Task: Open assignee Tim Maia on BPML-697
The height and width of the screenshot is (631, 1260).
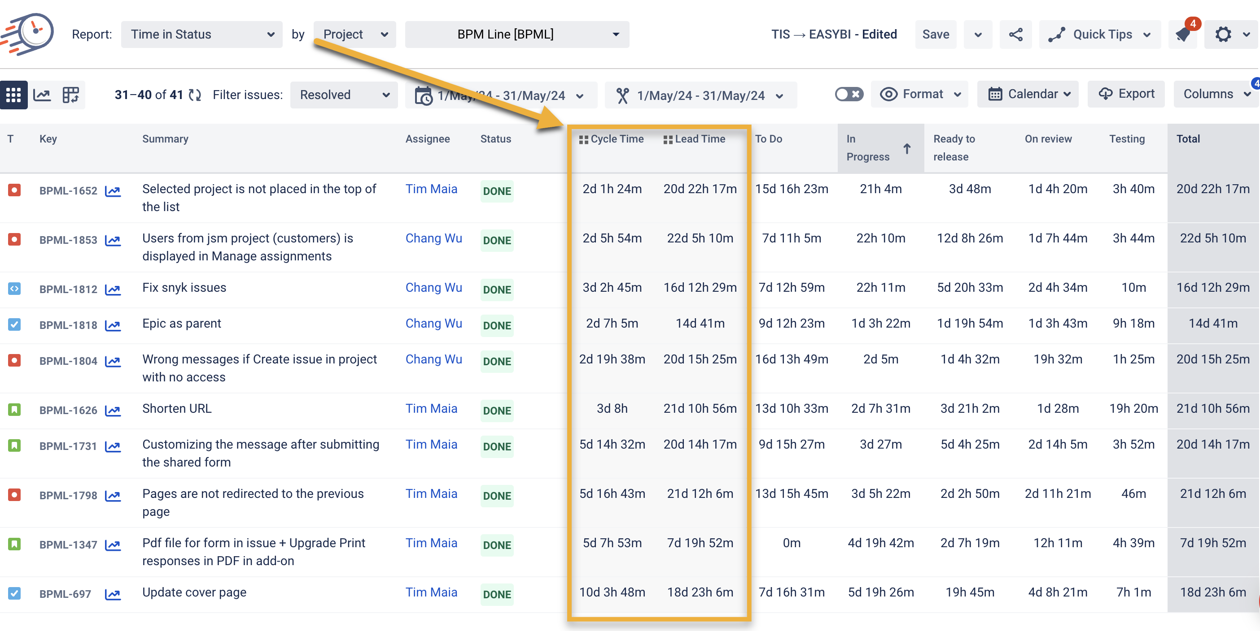Action: [431, 592]
